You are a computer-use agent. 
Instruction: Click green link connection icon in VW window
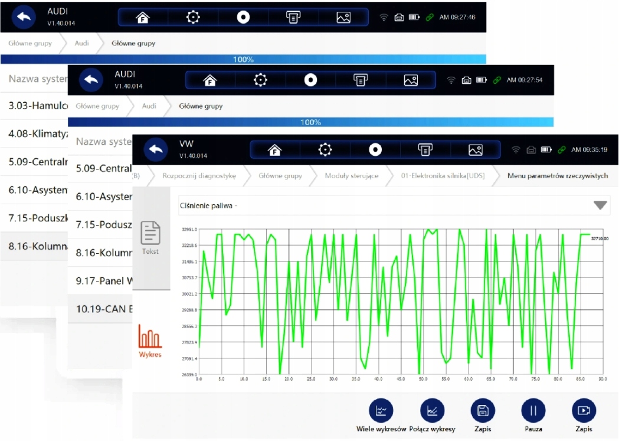(x=561, y=149)
